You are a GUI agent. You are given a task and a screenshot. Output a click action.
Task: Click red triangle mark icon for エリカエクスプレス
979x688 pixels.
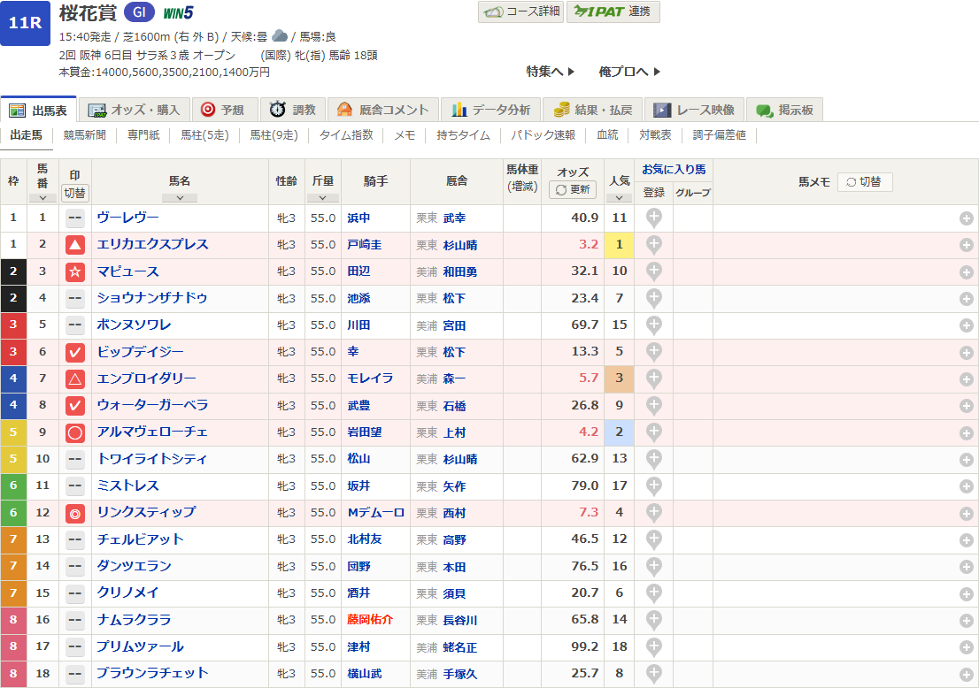click(75, 245)
